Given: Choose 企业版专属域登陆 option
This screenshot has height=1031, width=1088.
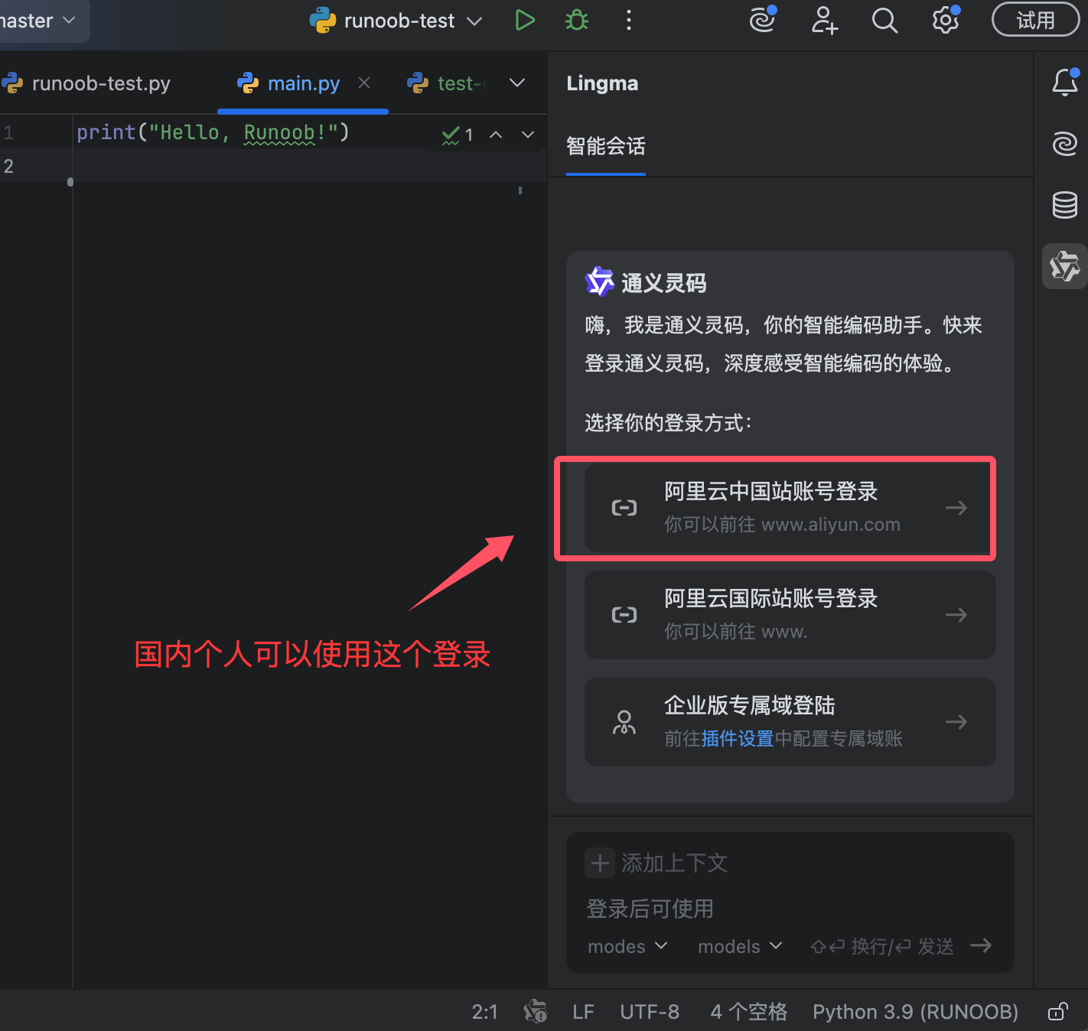Looking at the screenshot, I should [790, 722].
